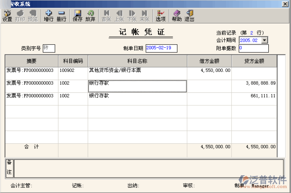The height and width of the screenshot is (193, 291).
Task: Select the 科目名称 column header
Action: click(137, 61)
